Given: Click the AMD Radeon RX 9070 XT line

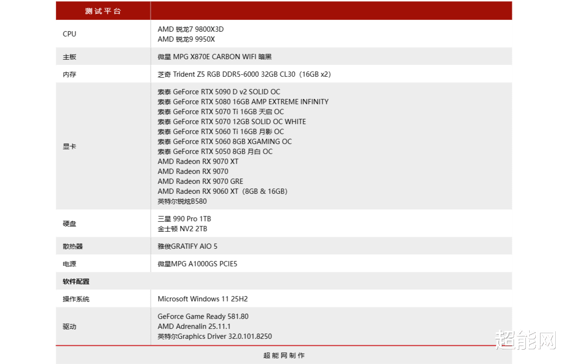Looking at the screenshot, I should (198, 162).
